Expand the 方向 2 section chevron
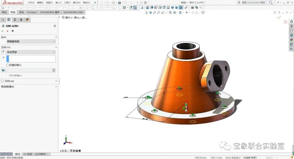 tap(56, 81)
